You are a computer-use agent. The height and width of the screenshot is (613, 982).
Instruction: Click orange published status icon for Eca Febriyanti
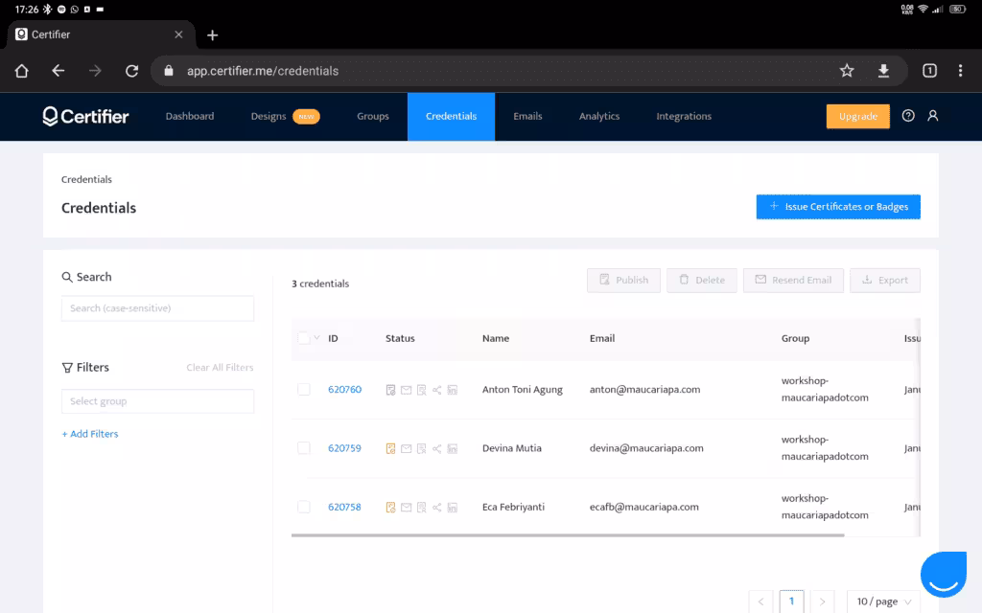[390, 508]
